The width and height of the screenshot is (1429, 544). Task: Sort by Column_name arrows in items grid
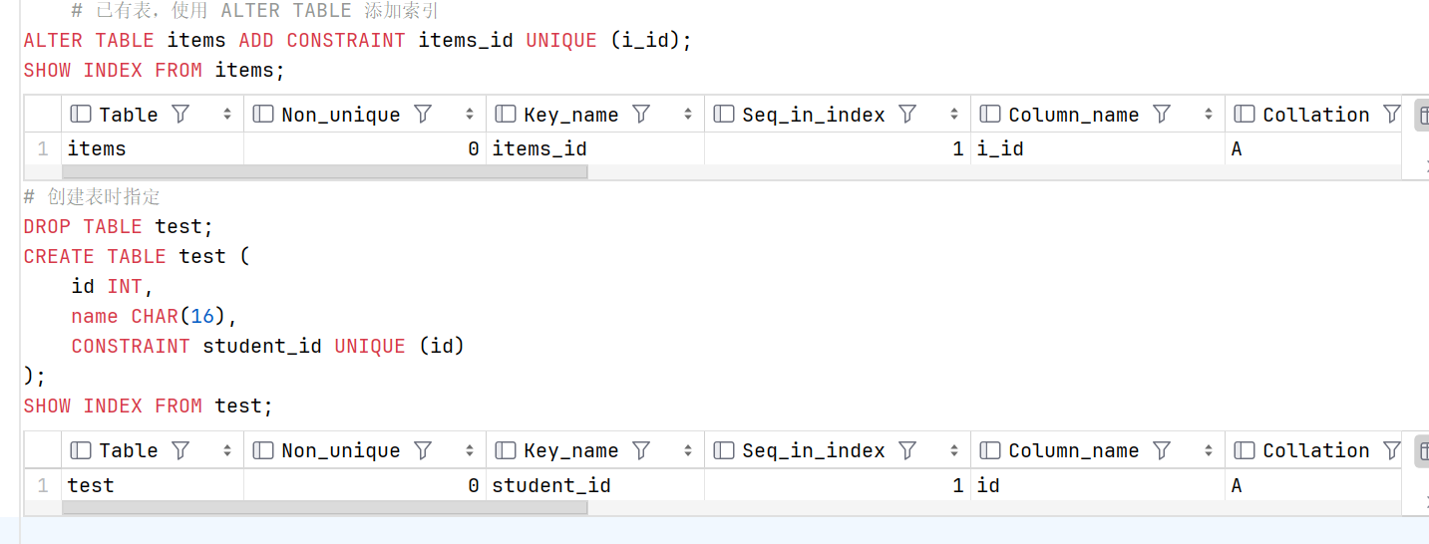tap(1209, 115)
